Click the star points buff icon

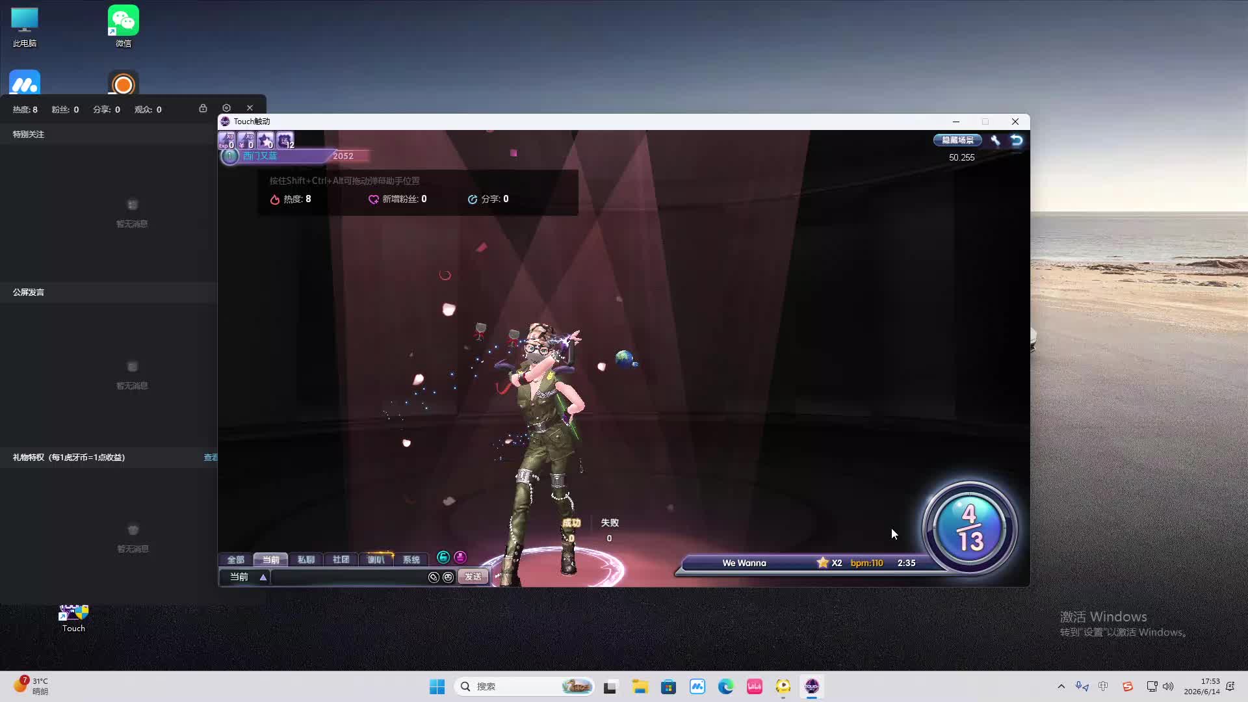(265, 140)
